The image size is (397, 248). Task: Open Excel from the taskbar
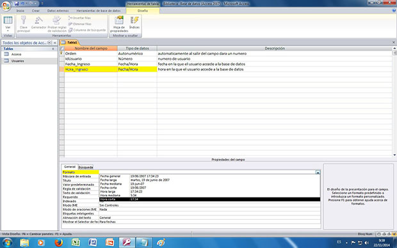pos(76,243)
